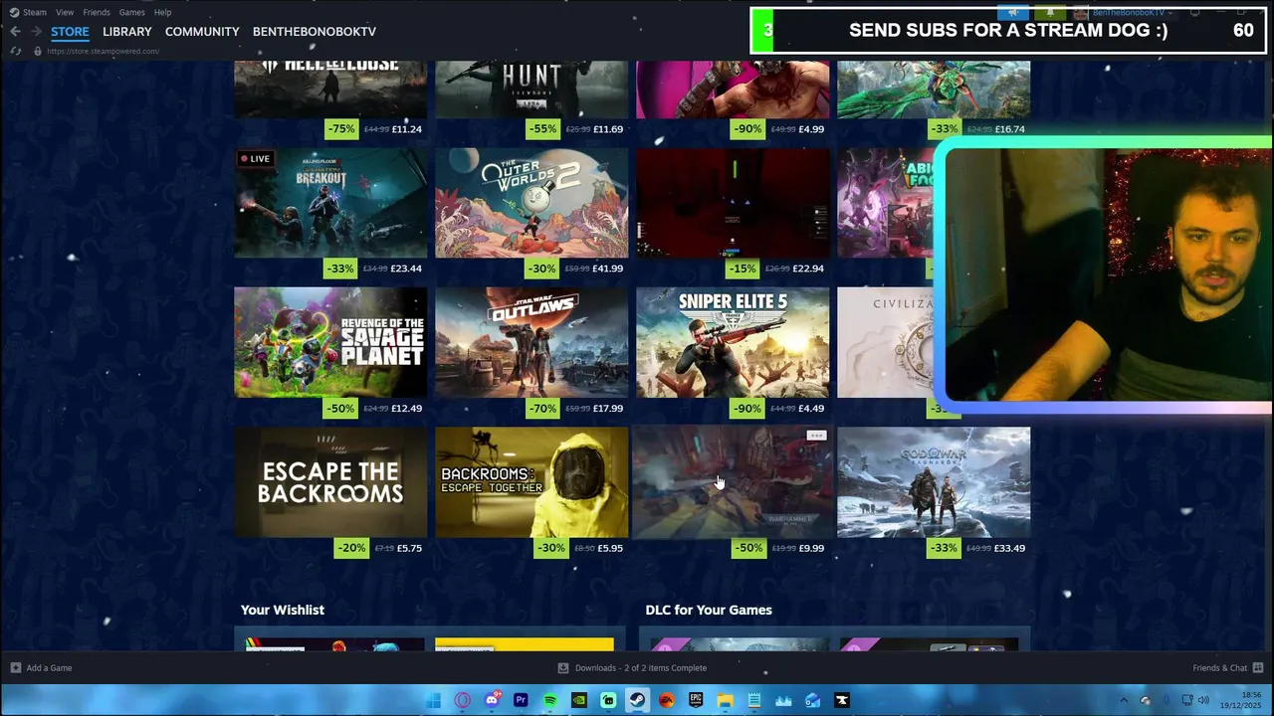Screen dimensions: 1274x716
Task: Open Sniper Elite 5 game card
Action: 733,342
